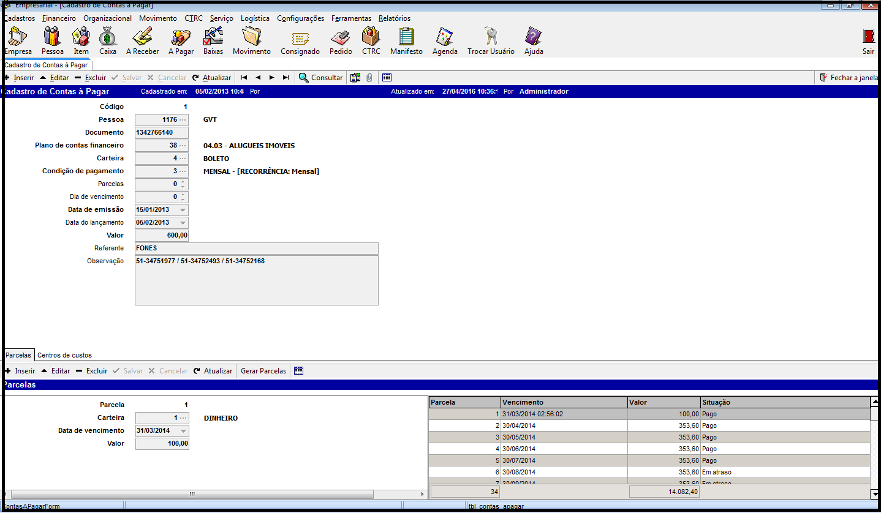Open the Manifesto clipboard icon
The image size is (881, 513).
pos(406,38)
